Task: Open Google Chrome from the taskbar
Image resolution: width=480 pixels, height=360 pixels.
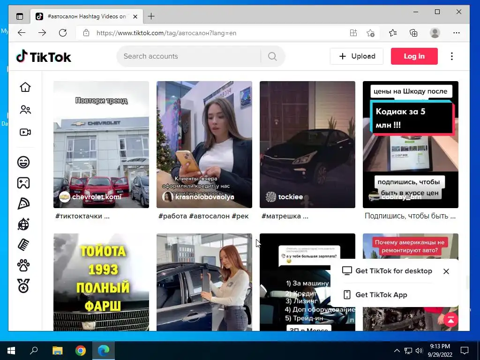Action: (81, 351)
